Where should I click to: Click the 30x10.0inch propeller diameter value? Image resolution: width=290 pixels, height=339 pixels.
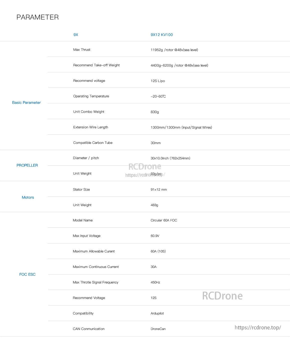[170, 158]
